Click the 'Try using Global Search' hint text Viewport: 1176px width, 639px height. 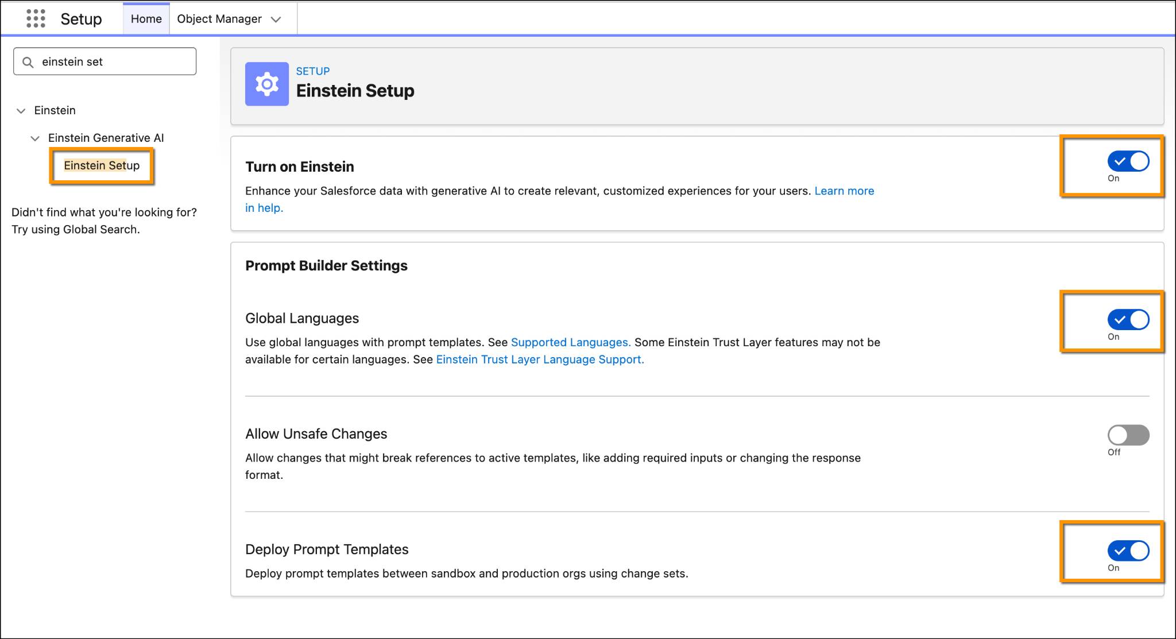coord(76,230)
